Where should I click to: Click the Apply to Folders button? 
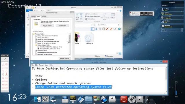(x=47, y=26)
